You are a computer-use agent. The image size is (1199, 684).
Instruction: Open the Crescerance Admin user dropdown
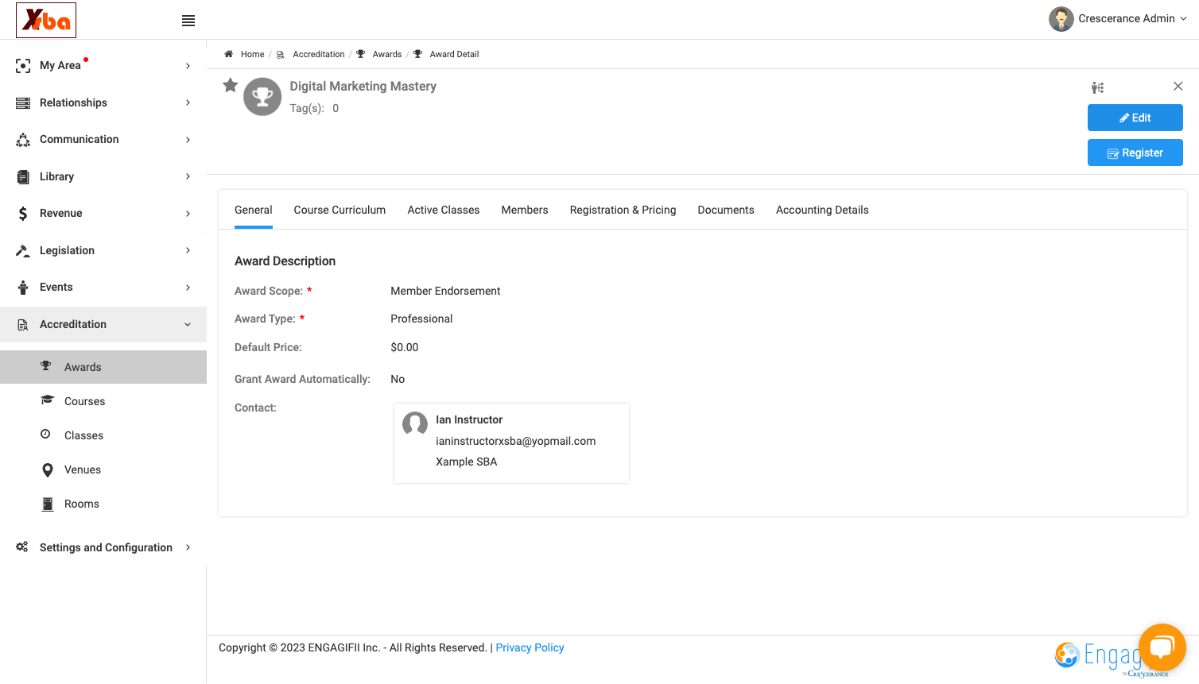coord(1183,18)
